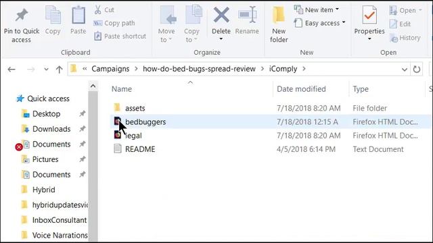
Task: Click the Pin to Quick access icon
Action: (22, 15)
